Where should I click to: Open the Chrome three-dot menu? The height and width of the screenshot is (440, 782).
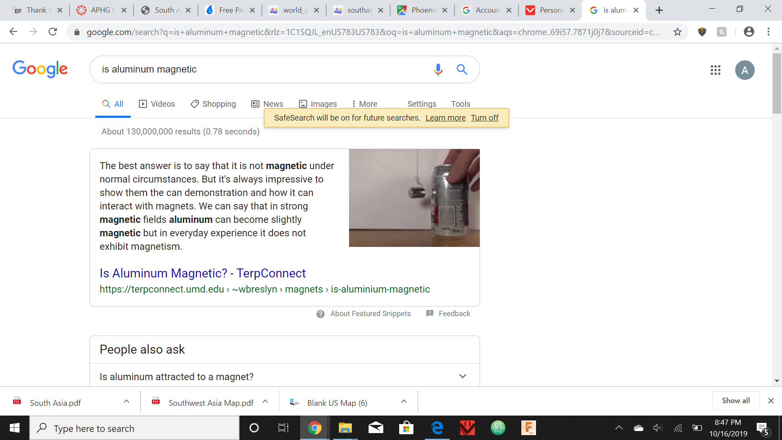pyautogui.click(x=769, y=32)
